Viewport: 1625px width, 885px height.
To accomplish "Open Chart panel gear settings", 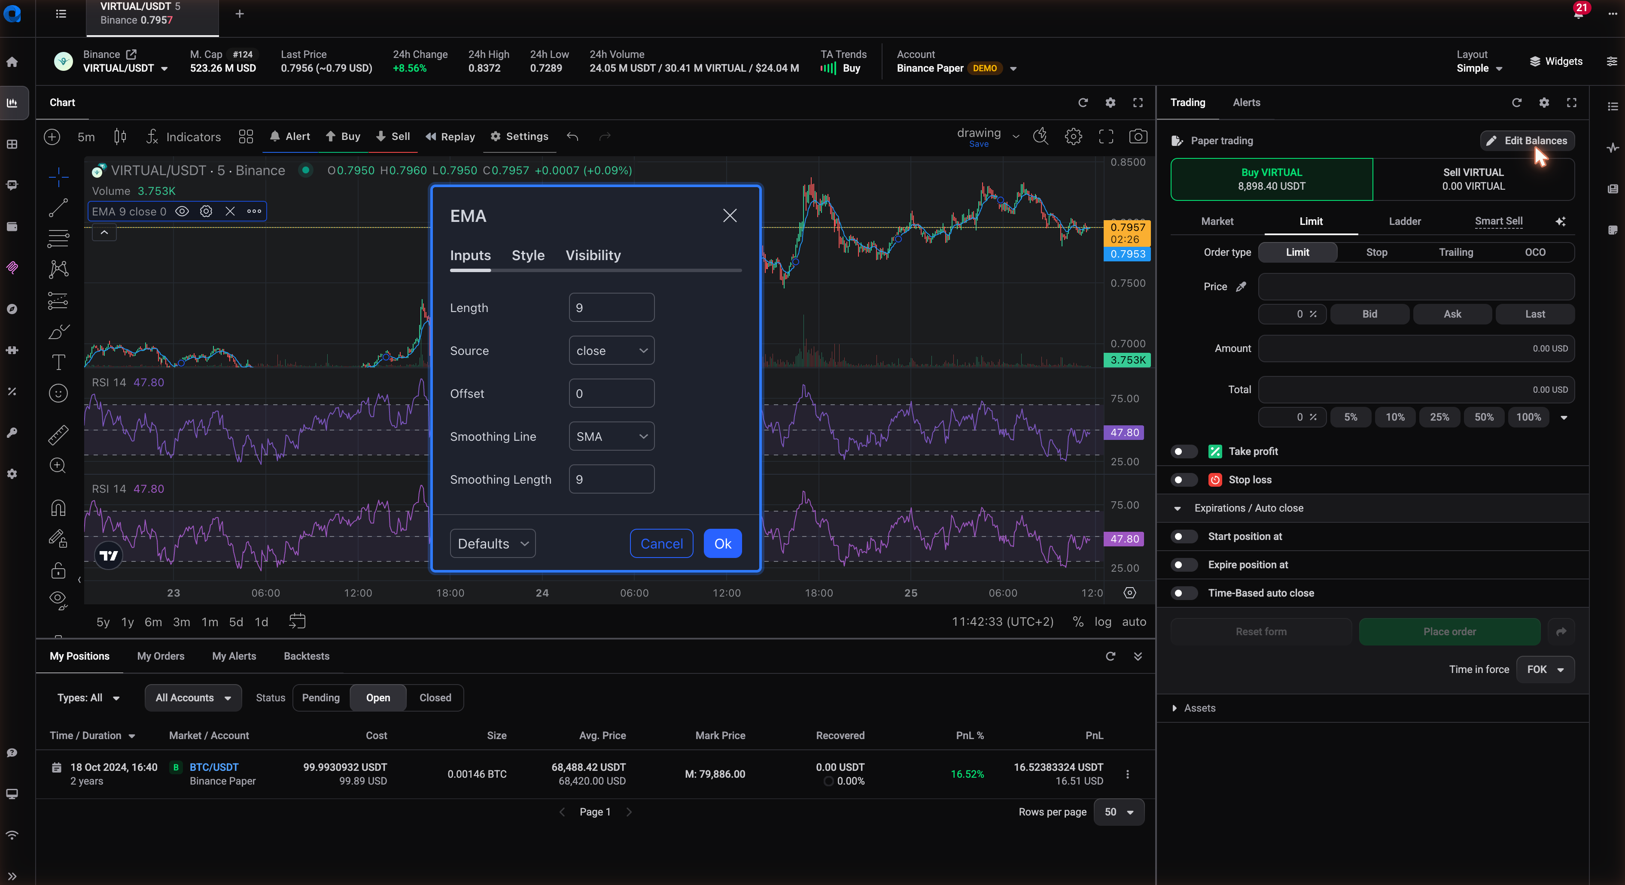I will coord(1110,103).
